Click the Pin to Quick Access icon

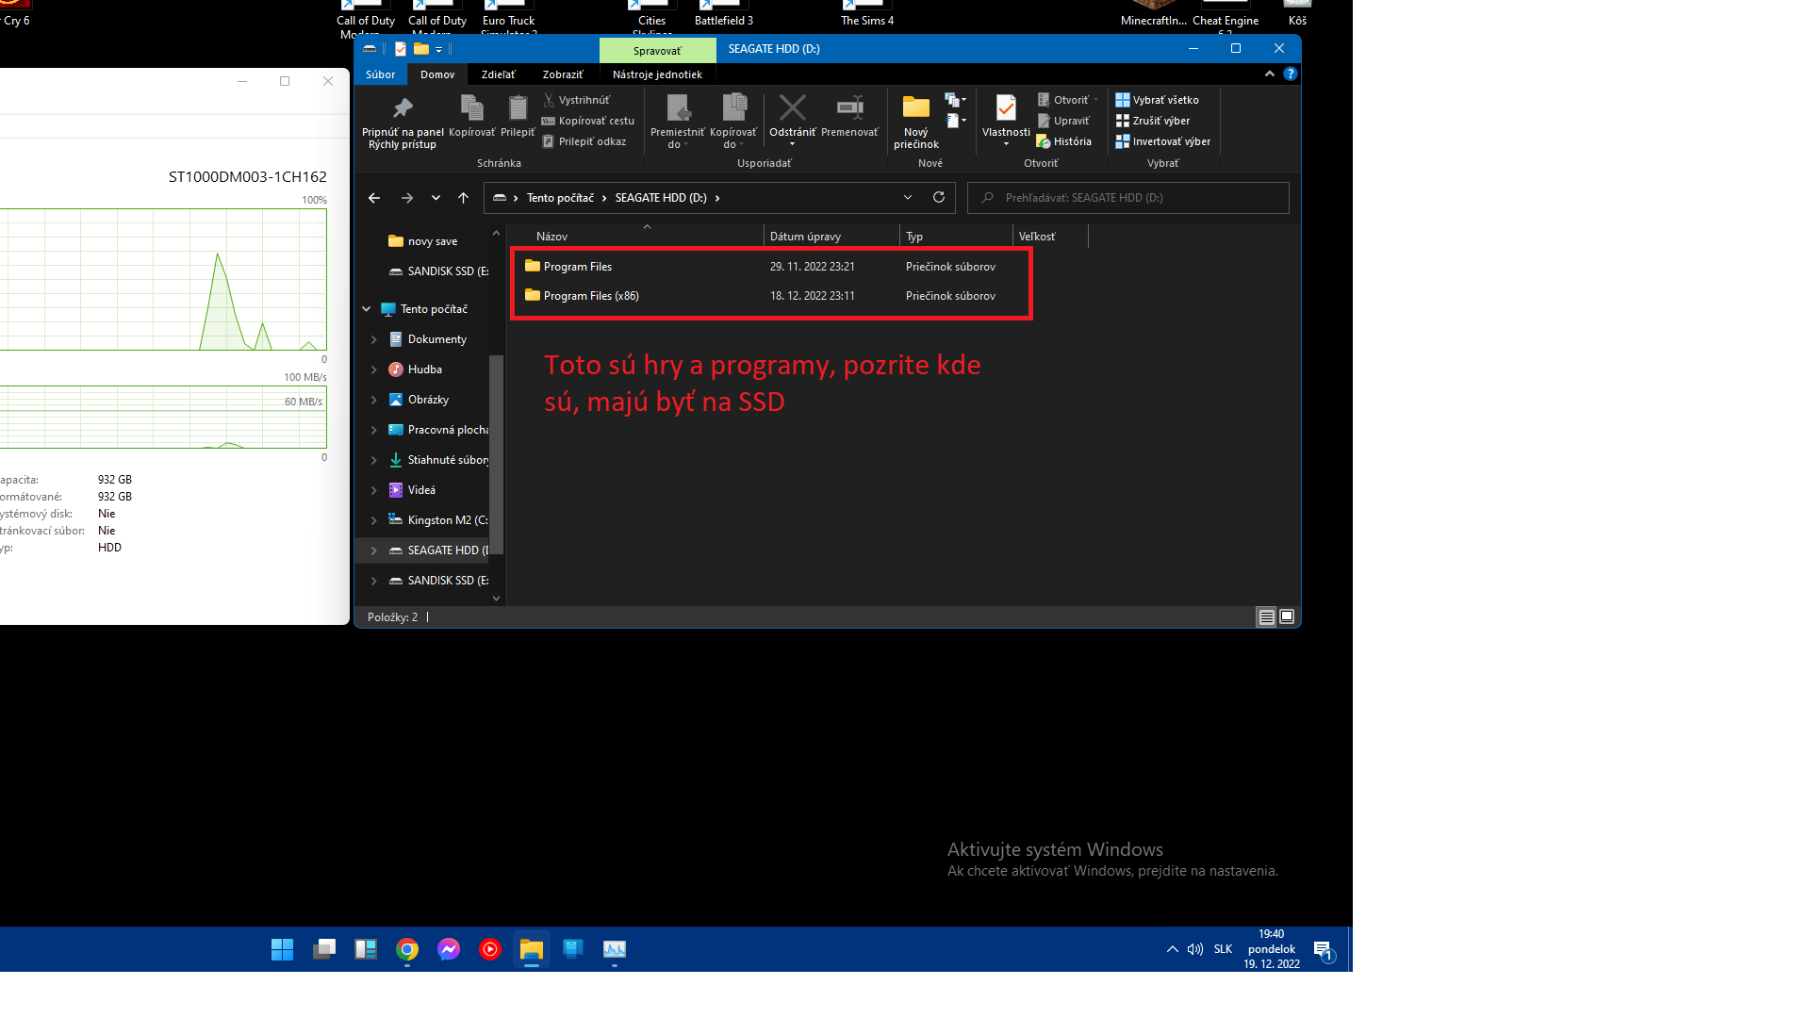click(x=403, y=108)
